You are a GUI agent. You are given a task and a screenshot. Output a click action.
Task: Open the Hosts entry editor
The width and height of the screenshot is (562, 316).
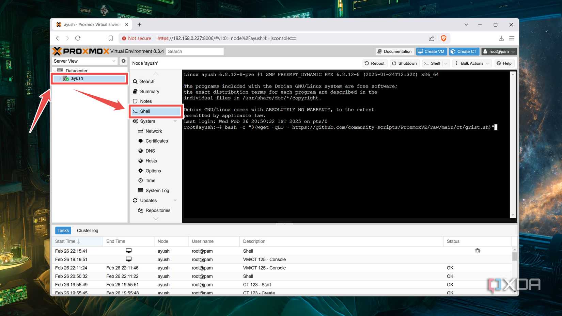pos(151,161)
